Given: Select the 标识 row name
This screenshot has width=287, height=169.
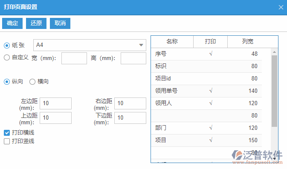Looking at the screenshot, I should pyautogui.click(x=161, y=66).
